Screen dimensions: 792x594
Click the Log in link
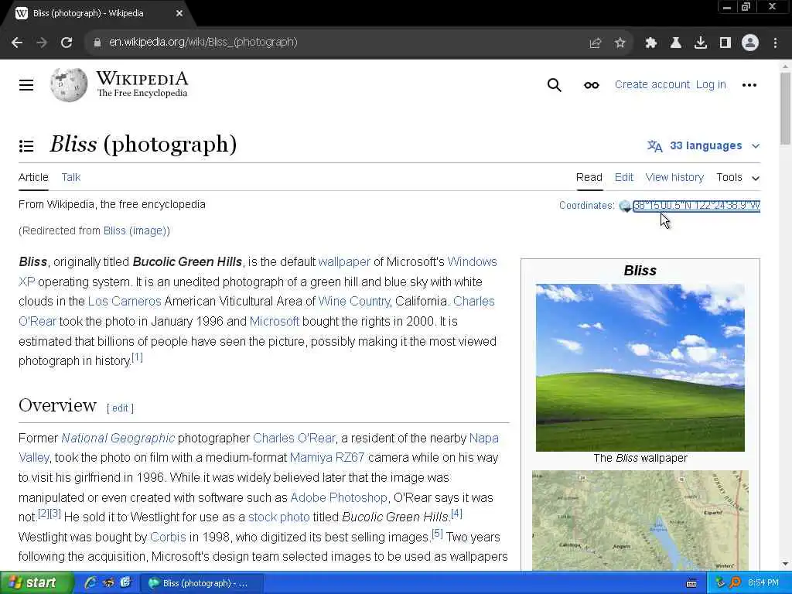coord(711,84)
